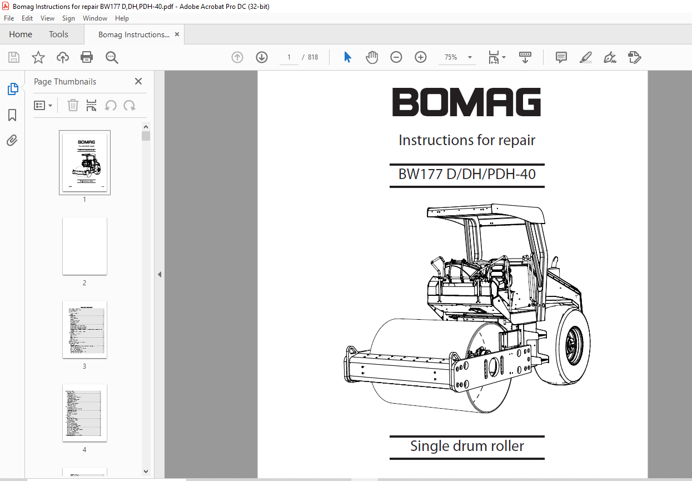Click the "Instructions for repair" heading text
This screenshot has height=481, width=692.
(467, 140)
